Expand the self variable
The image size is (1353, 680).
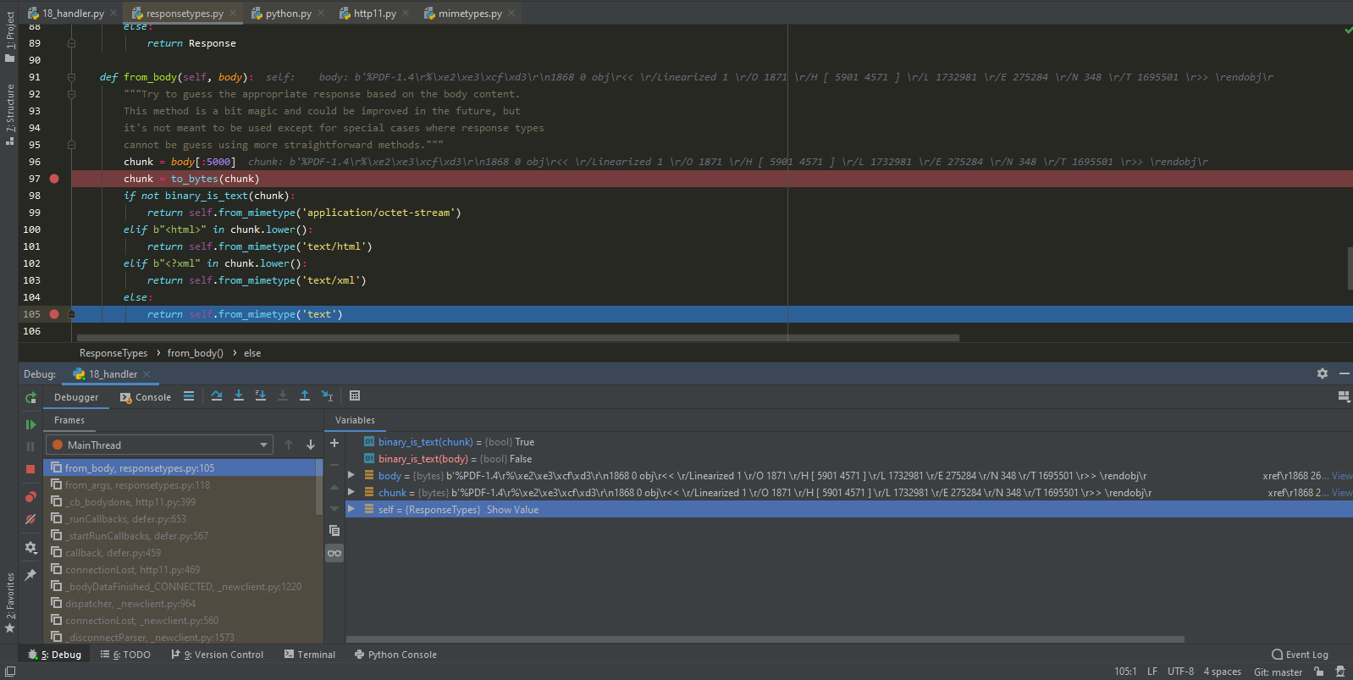[351, 509]
